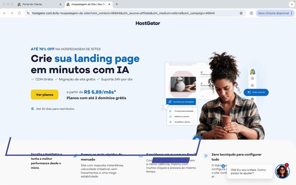Click the Criar com IA button
The width and height of the screenshot is (296, 185).
click(256, 92)
